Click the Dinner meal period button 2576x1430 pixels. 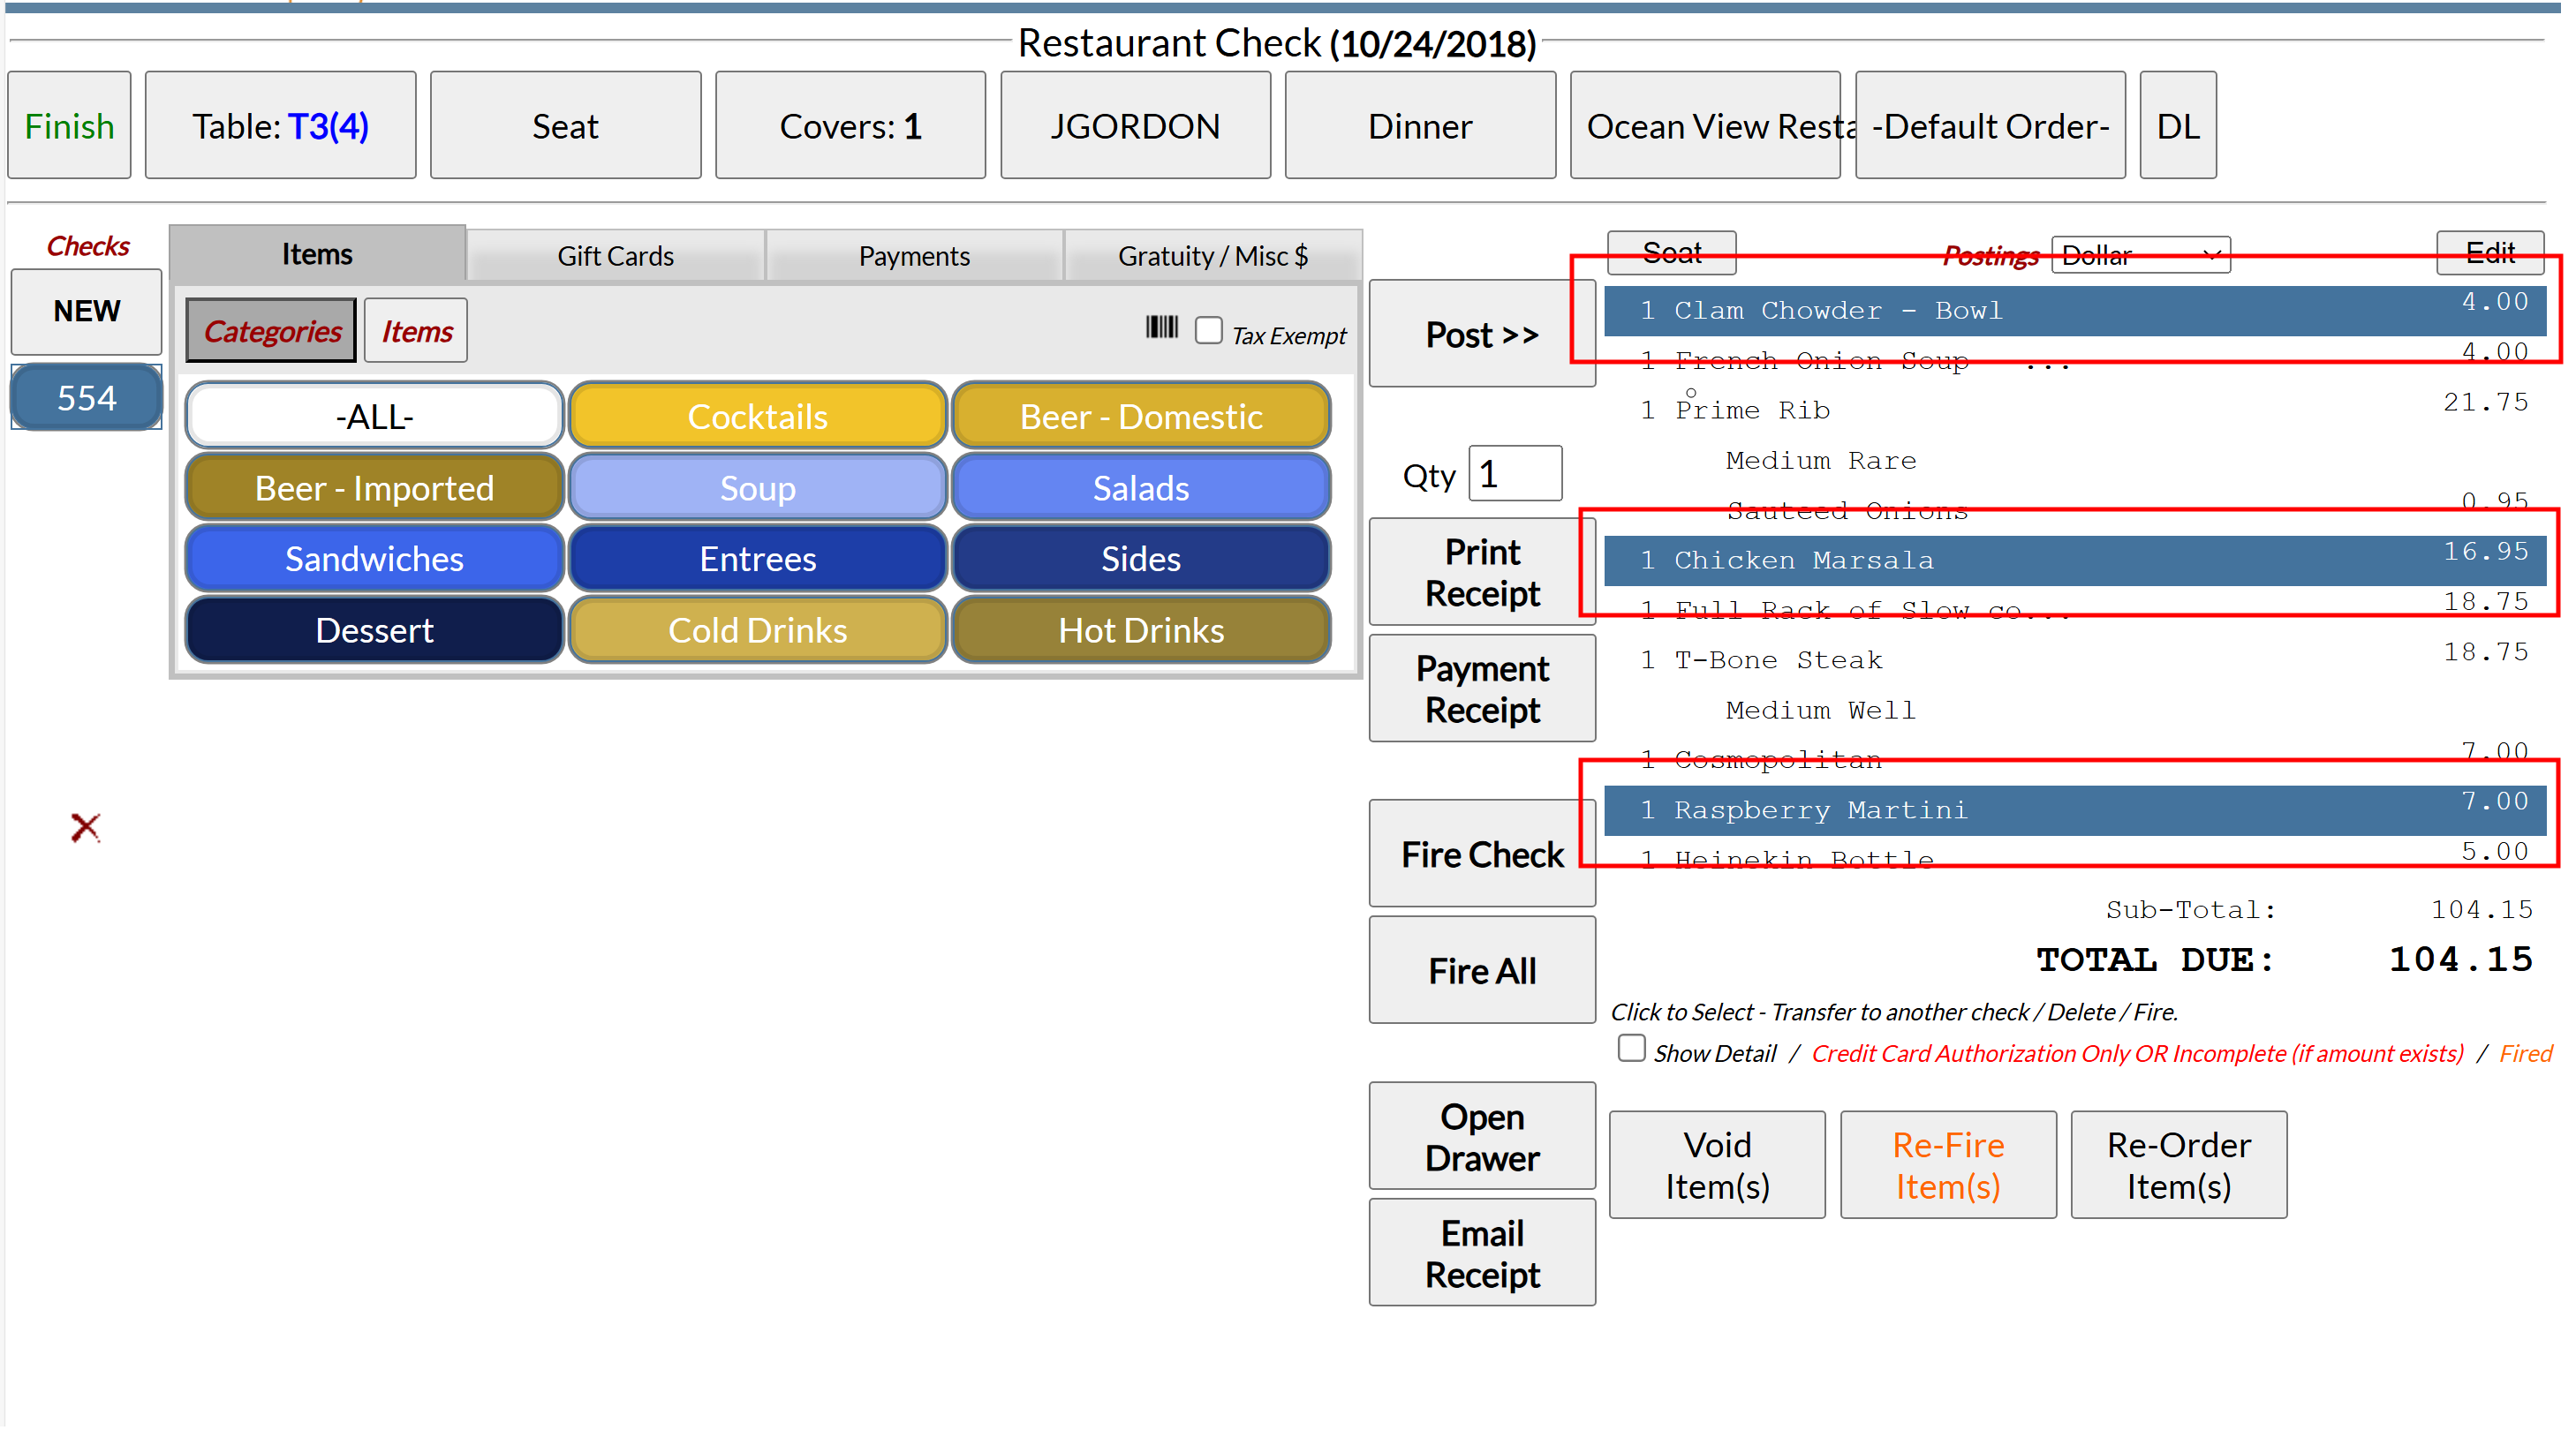tap(1420, 125)
